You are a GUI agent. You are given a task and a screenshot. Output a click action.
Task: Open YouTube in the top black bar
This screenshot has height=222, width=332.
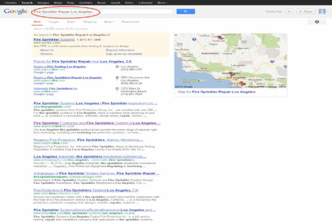85,3
